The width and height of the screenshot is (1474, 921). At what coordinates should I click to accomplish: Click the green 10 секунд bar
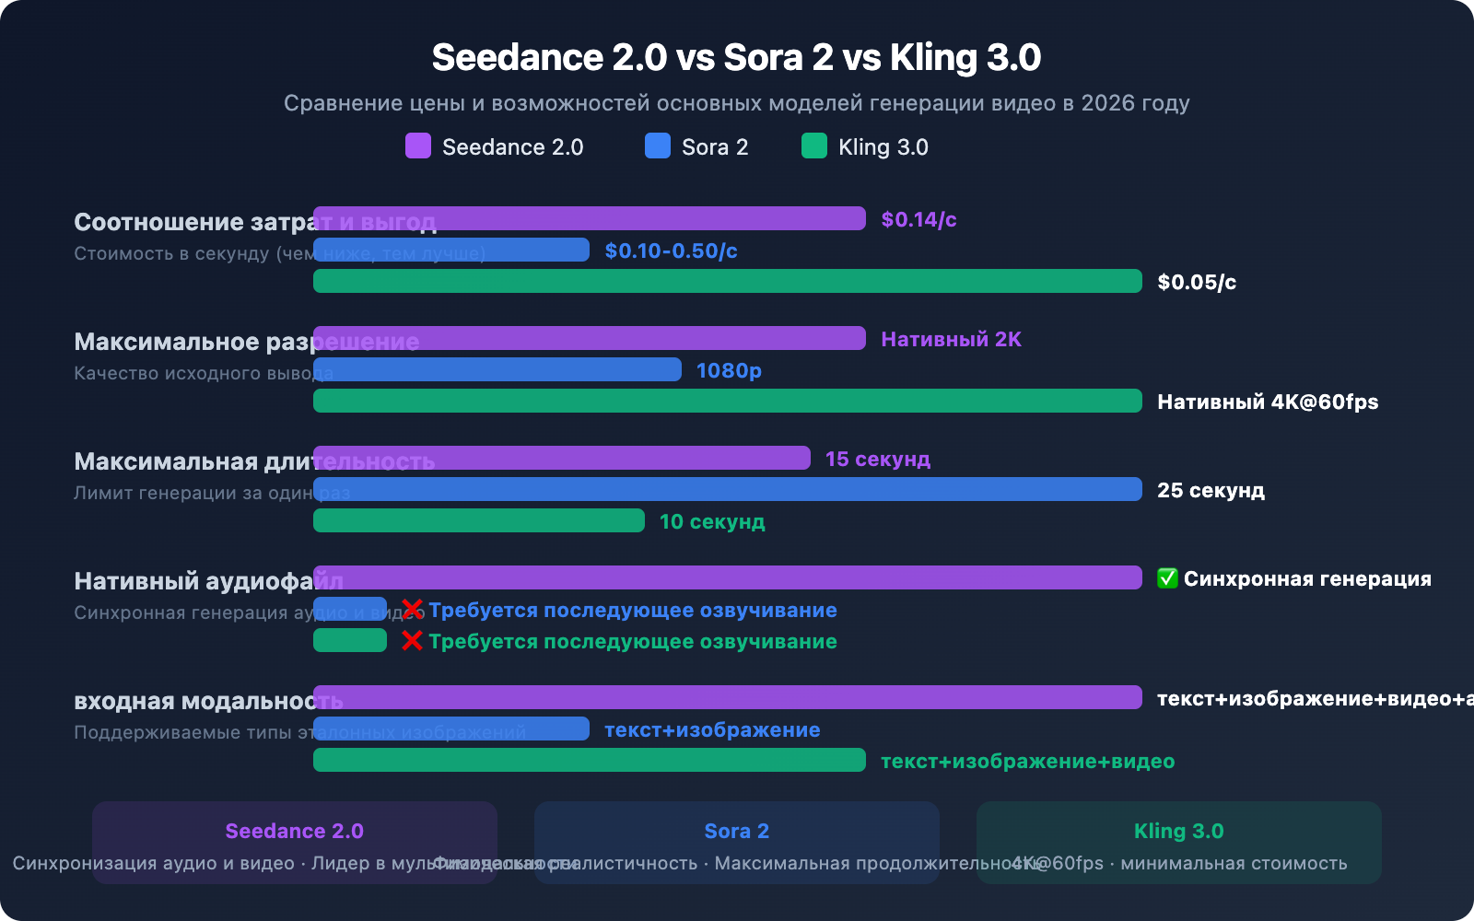(x=479, y=521)
